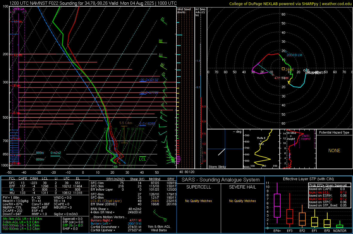
Task: Select the 200/19 LM label on hodograph
Action: click(x=294, y=55)
